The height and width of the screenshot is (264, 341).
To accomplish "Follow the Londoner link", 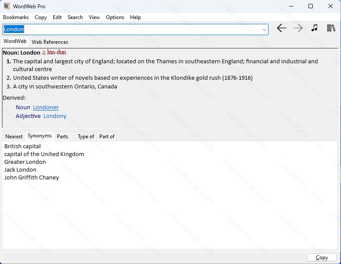I will (46, 108).
